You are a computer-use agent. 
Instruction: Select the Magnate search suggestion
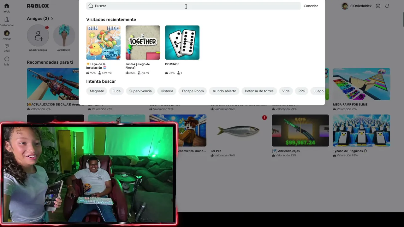(x=97, y=91)
